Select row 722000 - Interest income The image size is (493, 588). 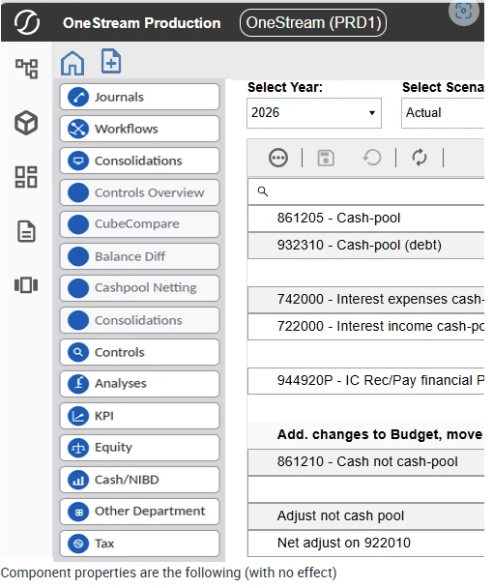click(366, 326)
